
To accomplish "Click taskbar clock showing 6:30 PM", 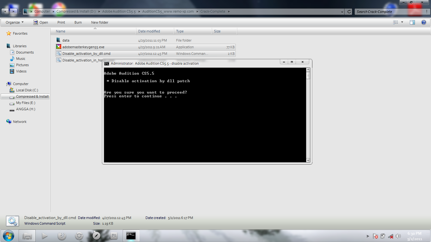I will [x=415, y=236].
